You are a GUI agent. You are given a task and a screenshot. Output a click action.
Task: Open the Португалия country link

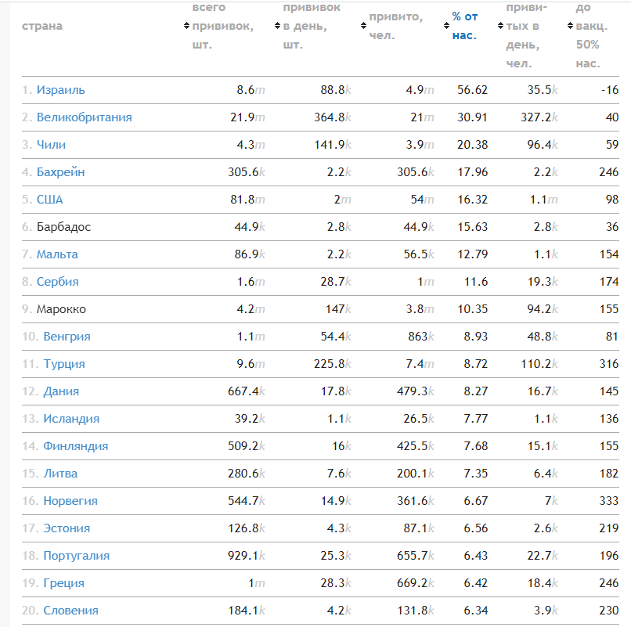pyautogui.click(x=77, y=555)
